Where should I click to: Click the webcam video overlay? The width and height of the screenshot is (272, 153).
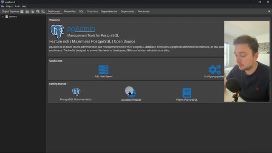[247, 61]
